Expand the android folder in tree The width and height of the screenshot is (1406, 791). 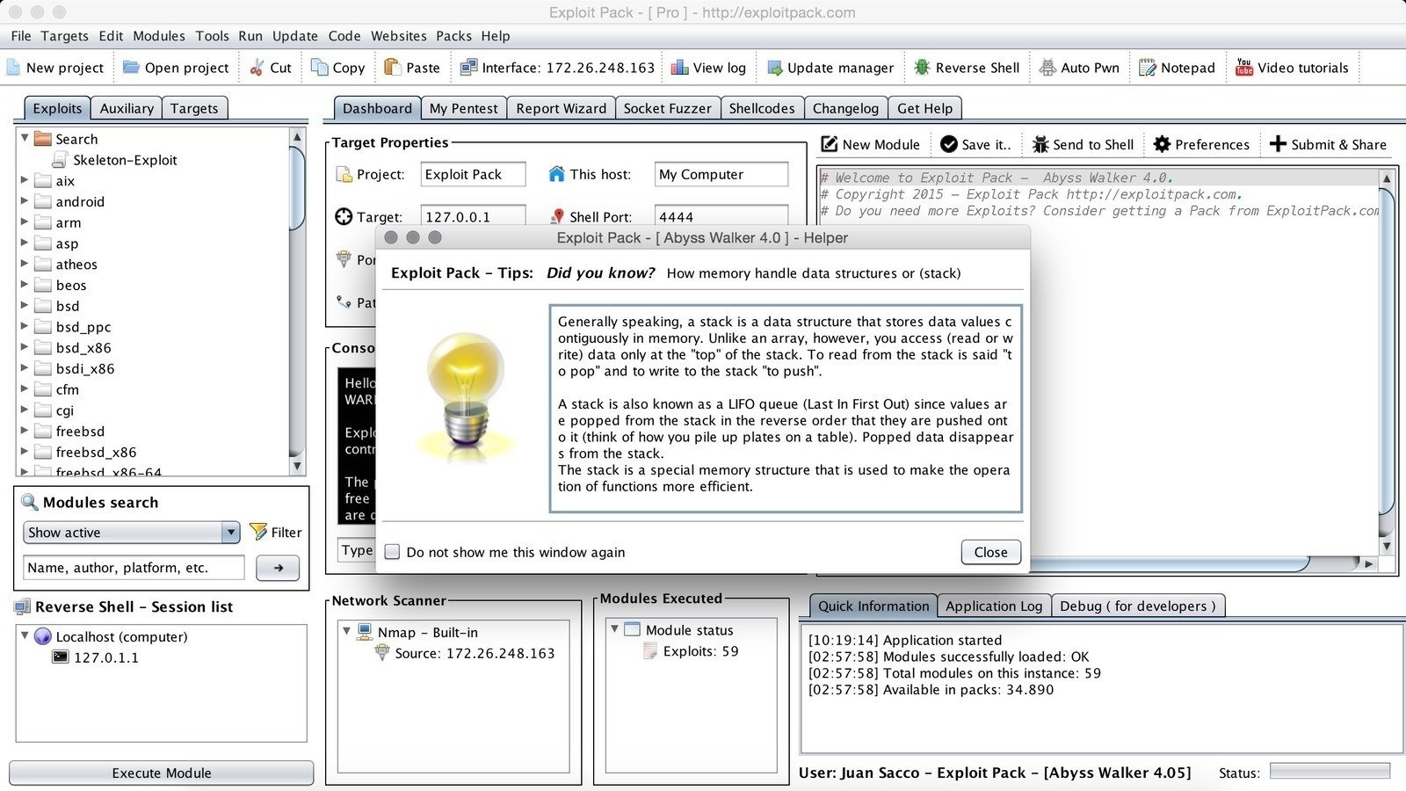point(25,201)
